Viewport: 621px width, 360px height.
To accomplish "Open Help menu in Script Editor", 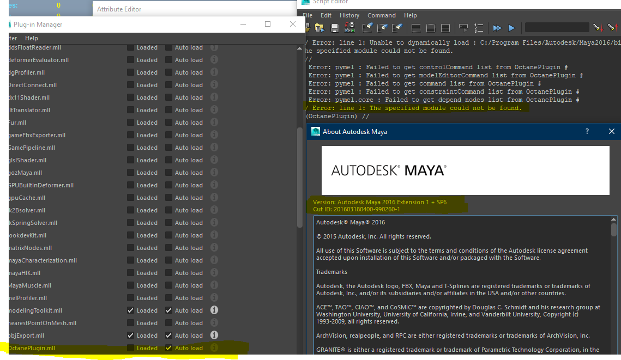I will pyautogui.click(x=411, y=15).
